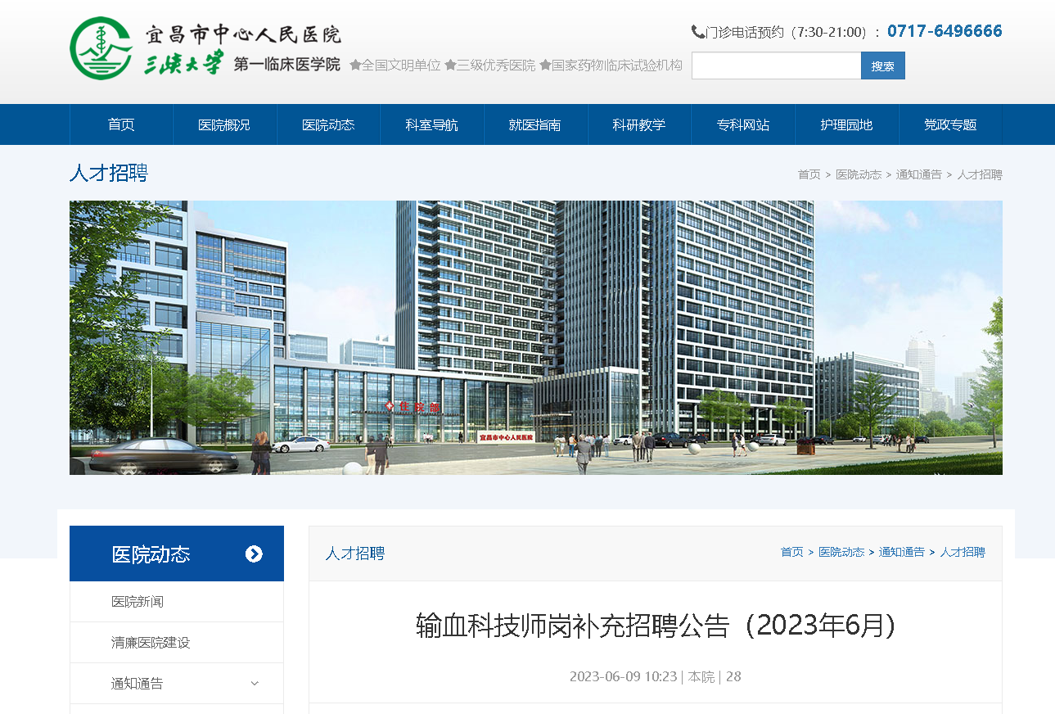This screenshot has height=714, width=1055.
Task: Click the hospital logo emblem
Action: (101, 48)
